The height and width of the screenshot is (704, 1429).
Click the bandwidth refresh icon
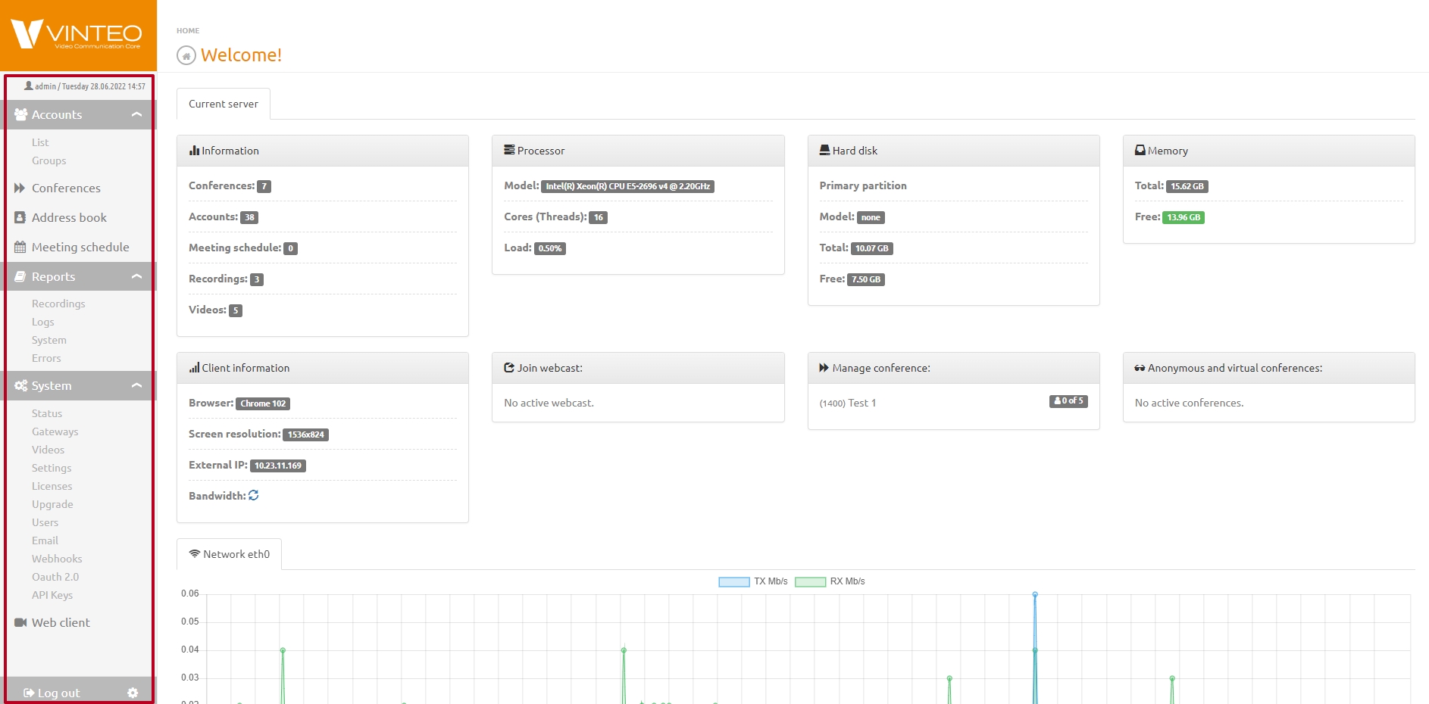(254, 495)
